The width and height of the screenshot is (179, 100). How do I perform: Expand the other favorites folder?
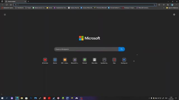(x=172, y=8)
